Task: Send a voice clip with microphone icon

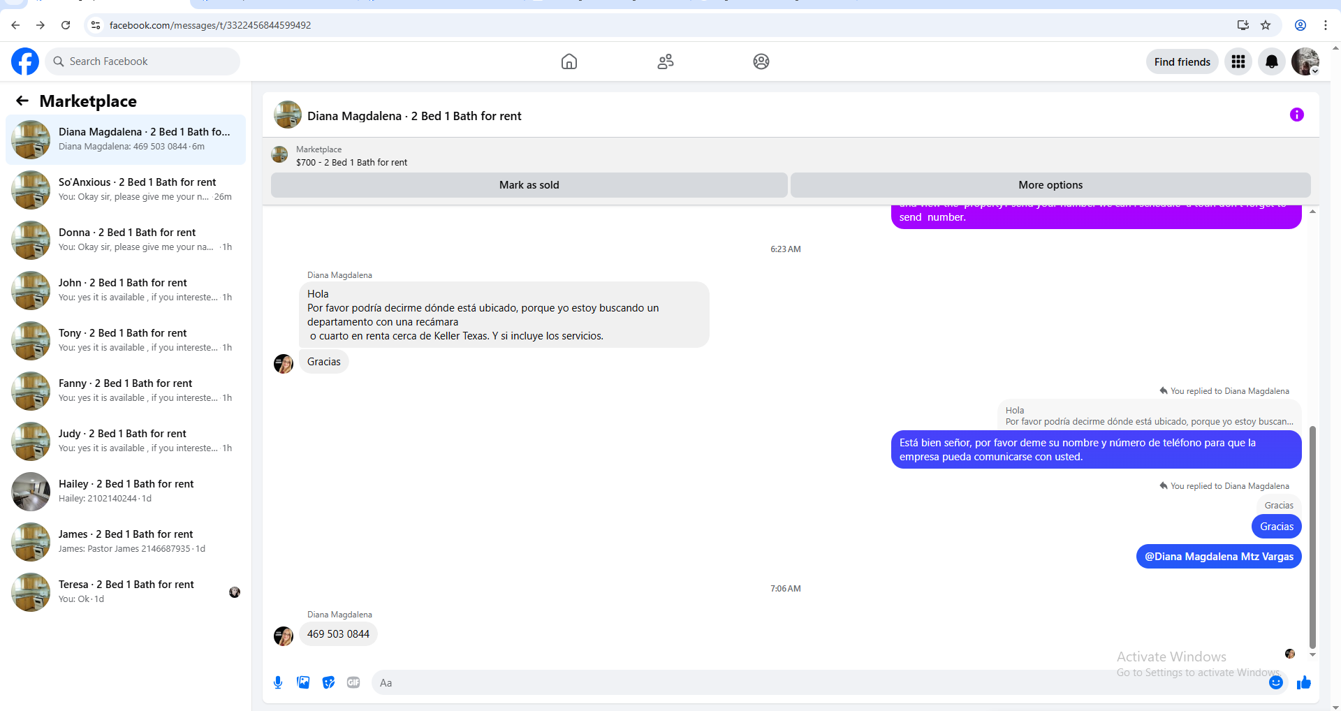Action: tap(278, 682)
